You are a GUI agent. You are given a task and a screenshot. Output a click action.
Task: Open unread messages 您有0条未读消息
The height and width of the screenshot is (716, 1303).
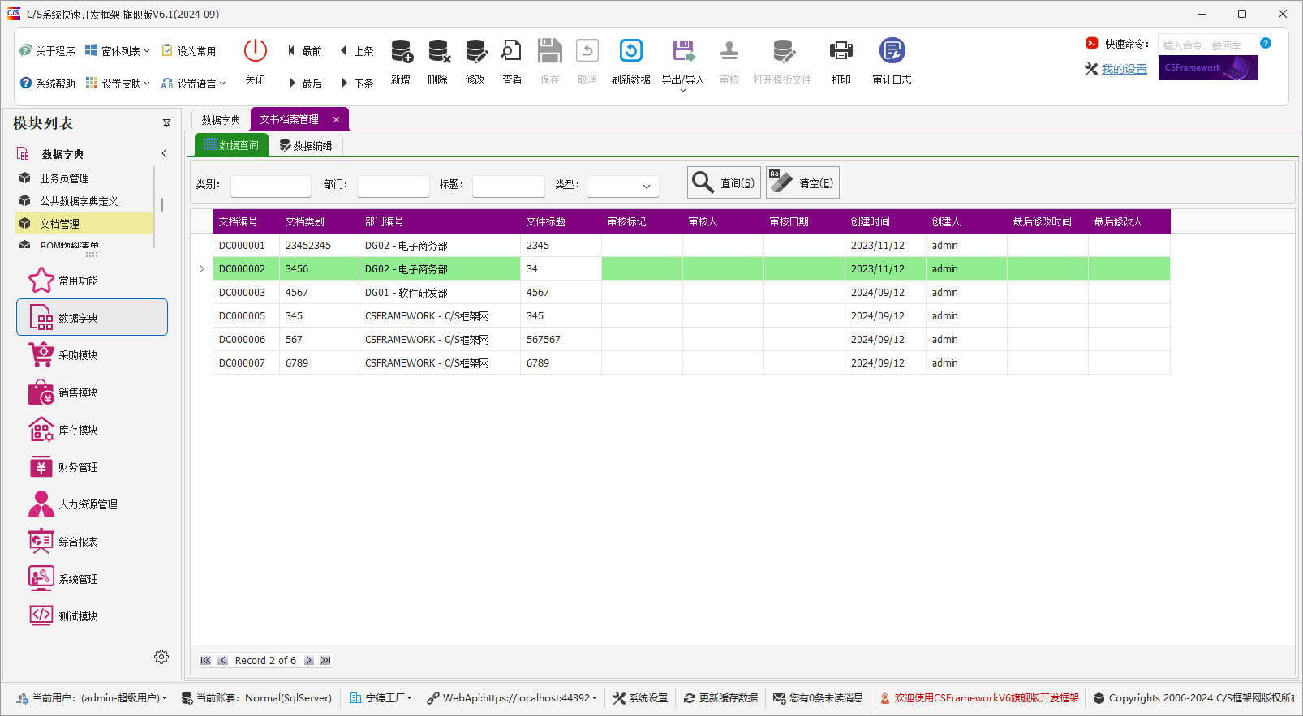(x=818, y=698)
